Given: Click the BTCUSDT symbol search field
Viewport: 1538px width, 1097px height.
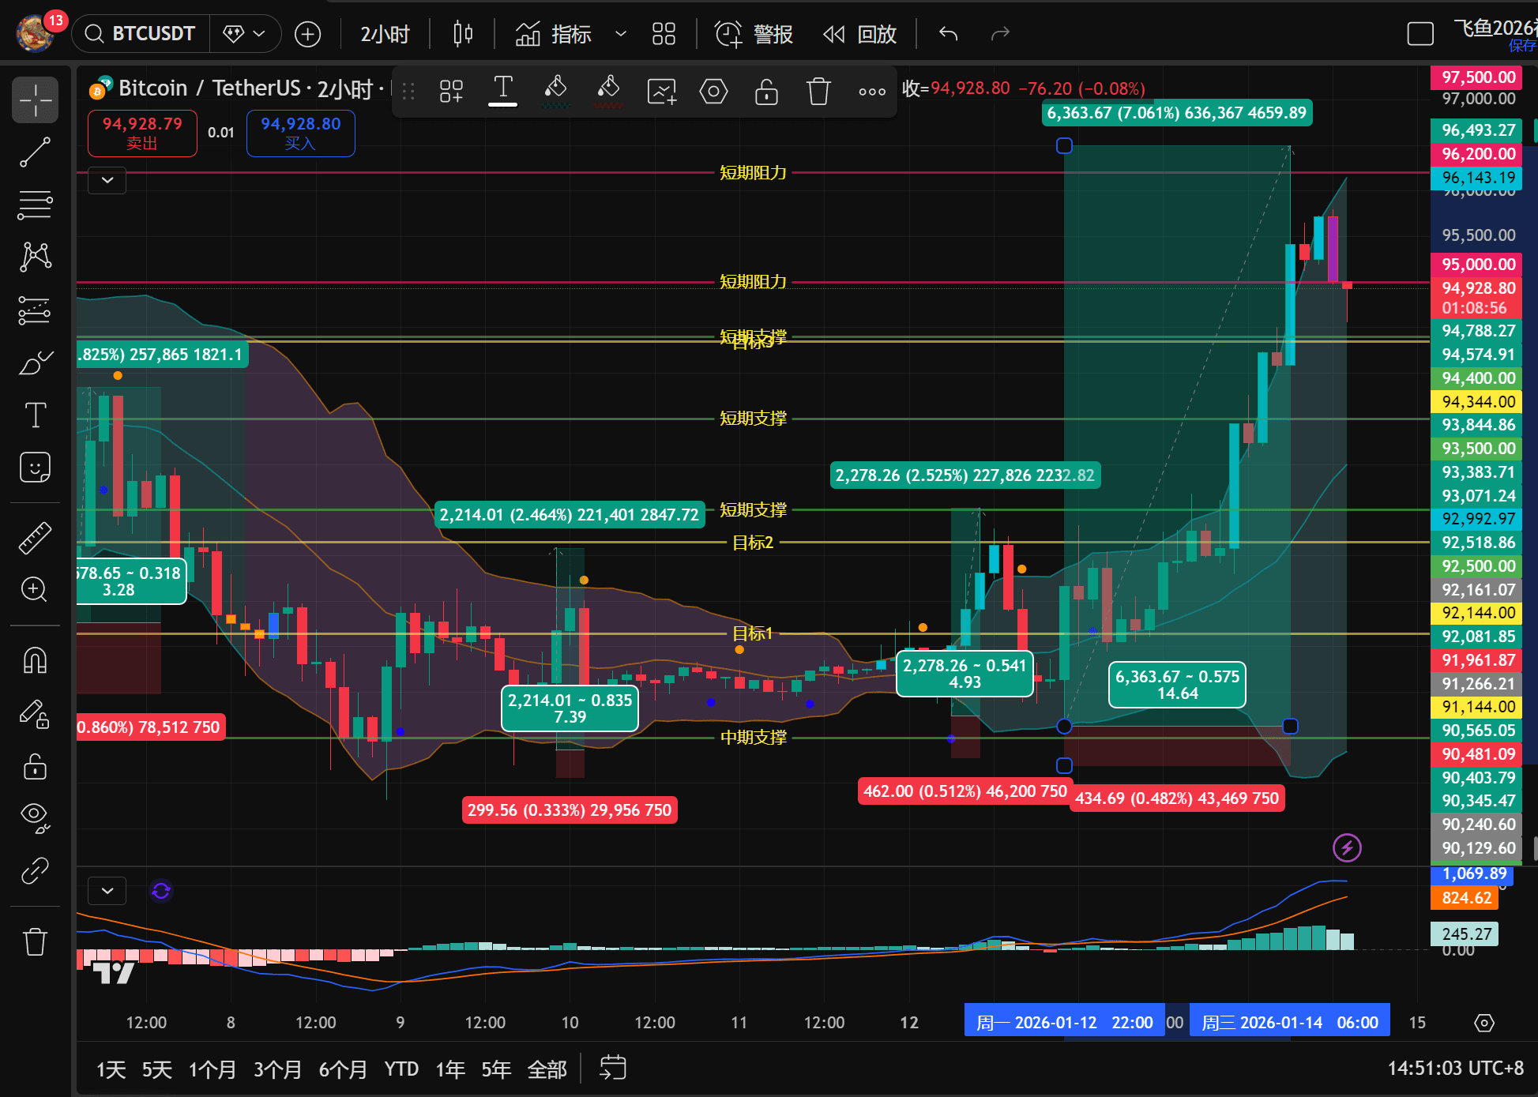Looking at the screenshot, I should click(142, 34).
